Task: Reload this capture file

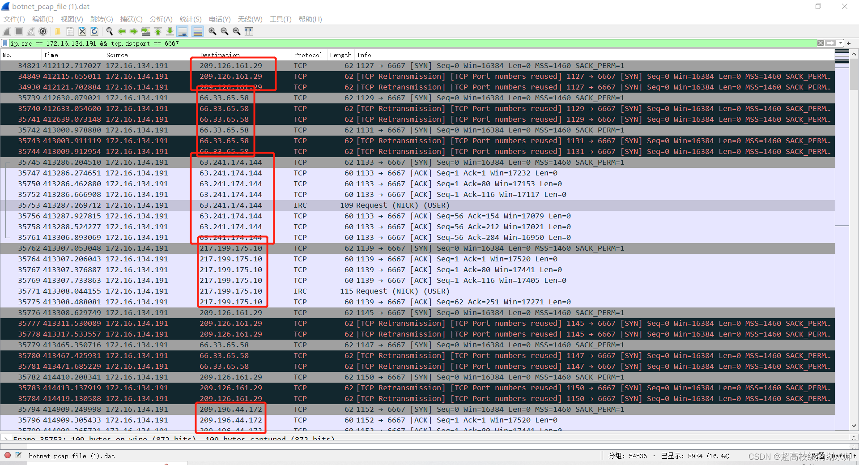Action: tap(94, 31)
